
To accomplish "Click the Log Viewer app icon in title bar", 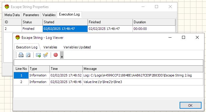I will pyautogui.click(x=18, y=38).
